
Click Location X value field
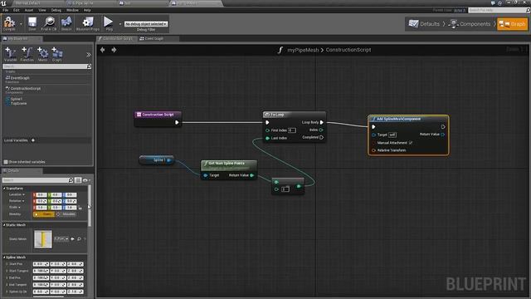click(41, 195)
